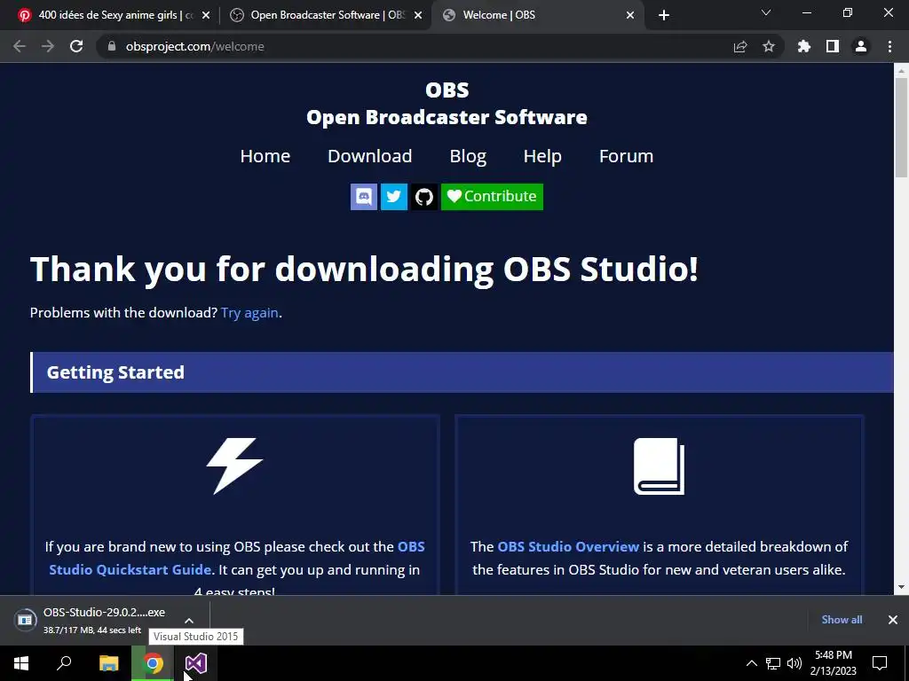Open the Chrome three-dot menu

pyautogui.click(x=889, y=46)
